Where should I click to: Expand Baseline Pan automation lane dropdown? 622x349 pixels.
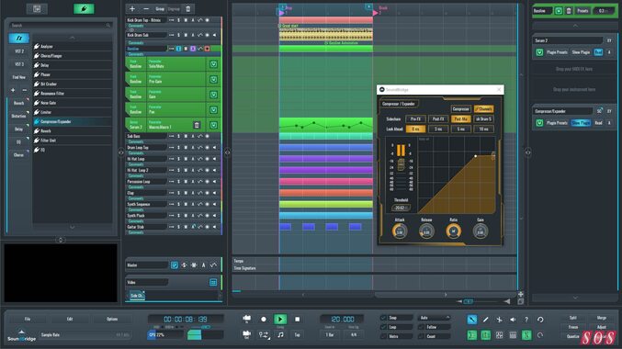(213, 110)
